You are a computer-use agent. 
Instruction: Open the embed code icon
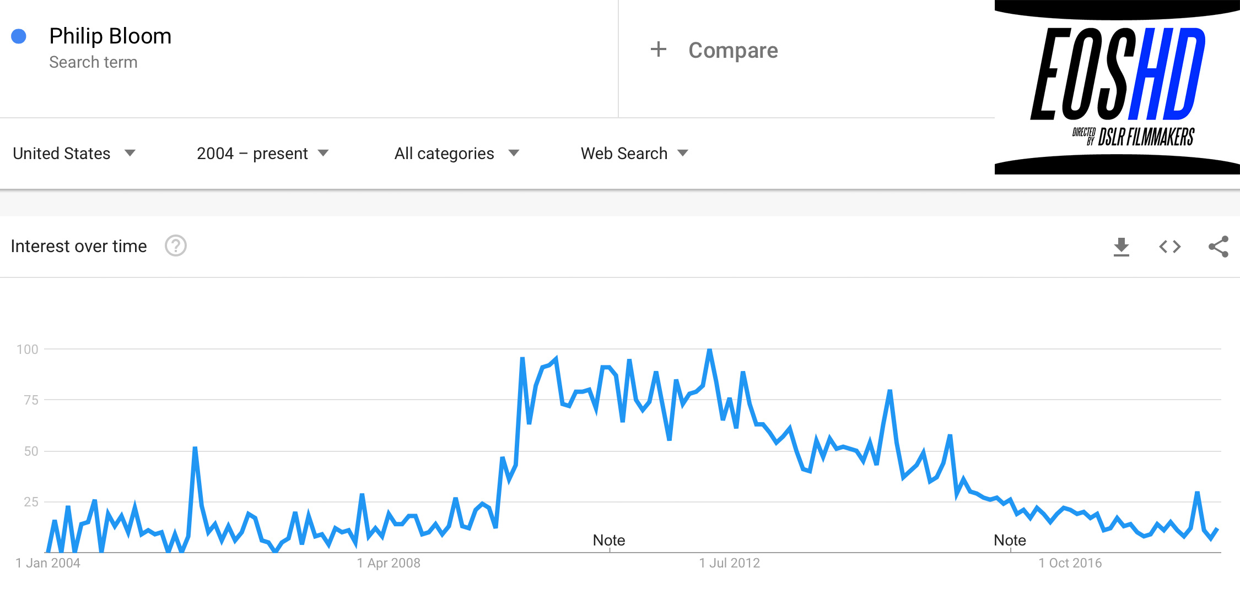click(1169, 247)
